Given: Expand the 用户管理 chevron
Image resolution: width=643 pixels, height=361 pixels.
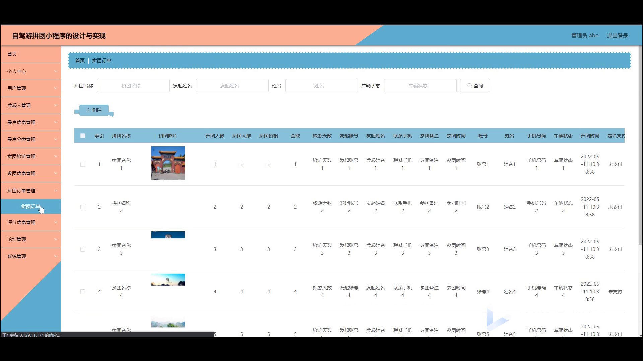Looking at the screenshot, I should pyautogui.click(x=56, y=88).
